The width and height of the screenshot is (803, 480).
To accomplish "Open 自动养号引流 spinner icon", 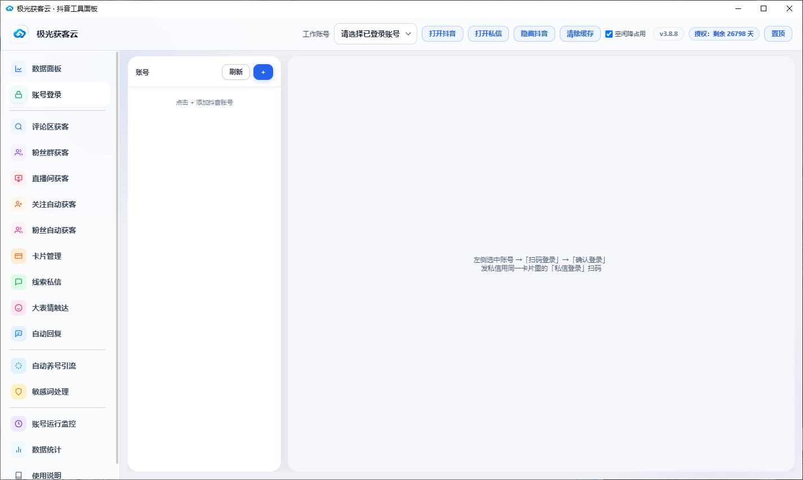I will pyautogui.click(x=19, y=366).
